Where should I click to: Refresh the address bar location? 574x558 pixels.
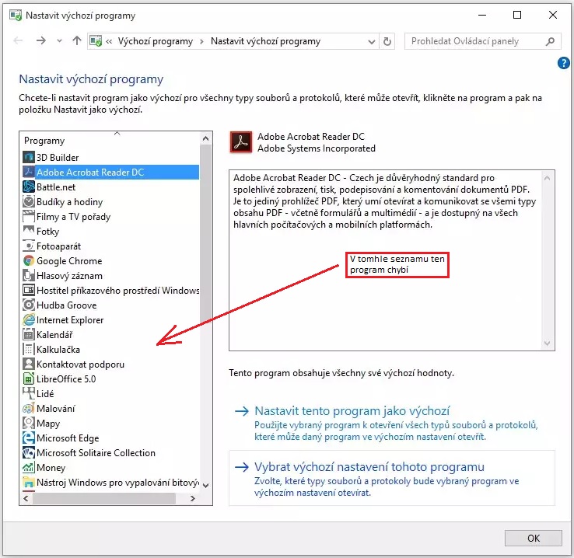(x=387, y=41)
